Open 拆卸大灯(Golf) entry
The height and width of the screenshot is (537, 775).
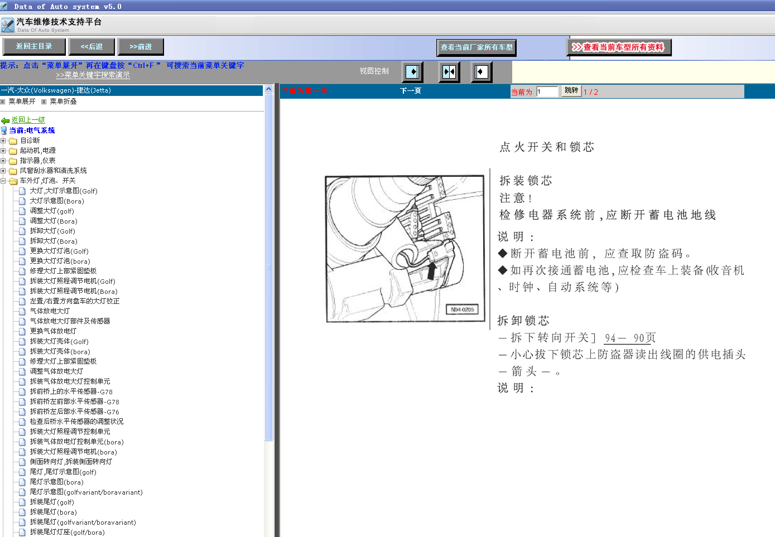pyautogui.click(x=52, y=231)
